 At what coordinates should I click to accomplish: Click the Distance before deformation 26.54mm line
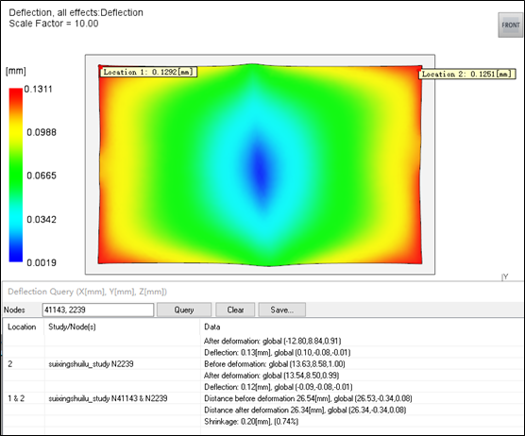308,398
